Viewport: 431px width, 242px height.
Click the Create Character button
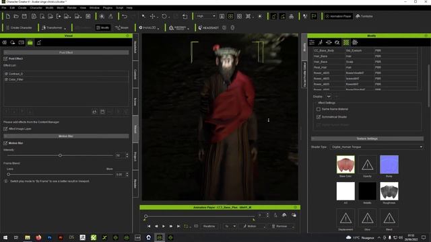click(19, 28)
